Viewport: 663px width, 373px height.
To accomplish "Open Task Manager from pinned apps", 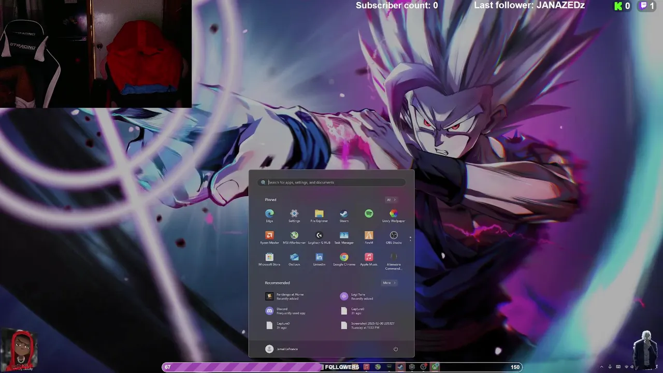I will (x=344, y=237).
